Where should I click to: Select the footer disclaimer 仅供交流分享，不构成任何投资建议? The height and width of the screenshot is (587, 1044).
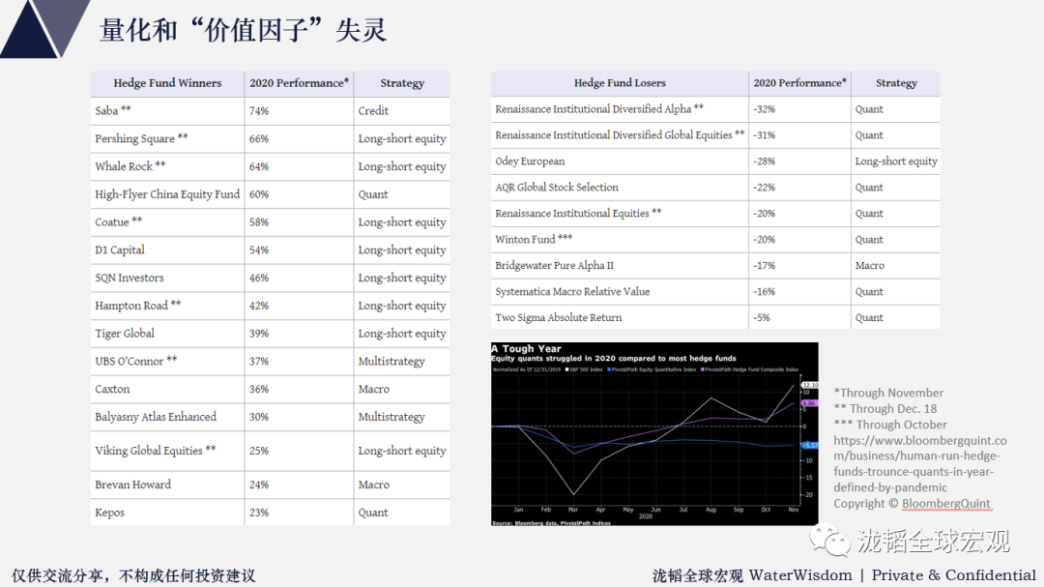point(133,575)
